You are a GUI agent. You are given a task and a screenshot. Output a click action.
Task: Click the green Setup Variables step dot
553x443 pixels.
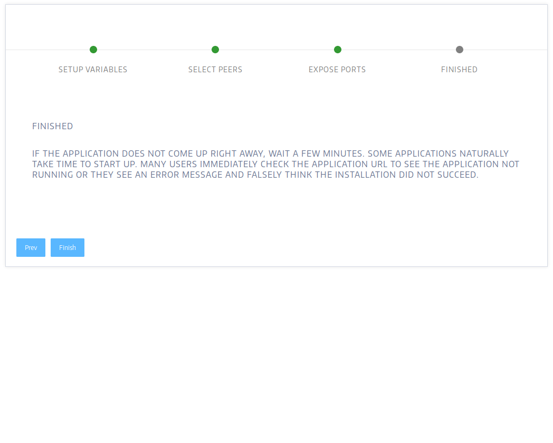pyautogui.click(x=93, y=50)
